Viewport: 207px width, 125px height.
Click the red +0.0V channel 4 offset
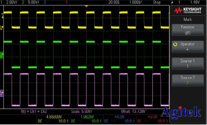click(152, 117)
